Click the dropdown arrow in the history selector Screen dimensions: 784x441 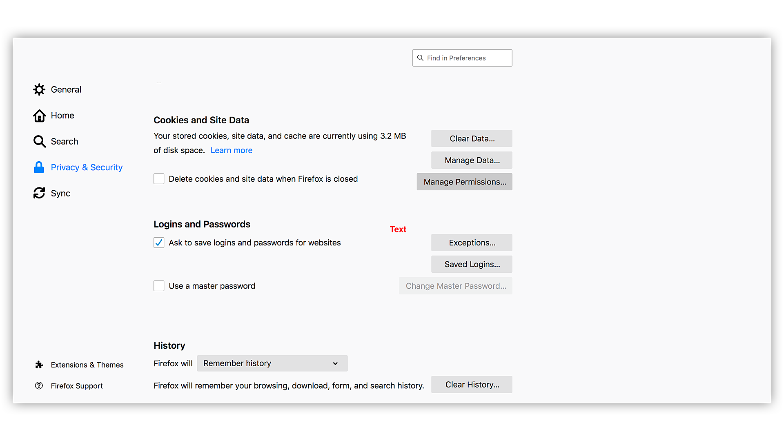click(335, 363)
